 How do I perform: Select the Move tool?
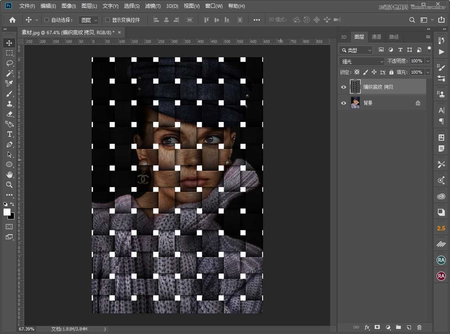pos(10,43)
